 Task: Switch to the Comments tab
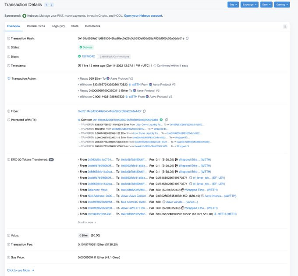coord(92,26)
